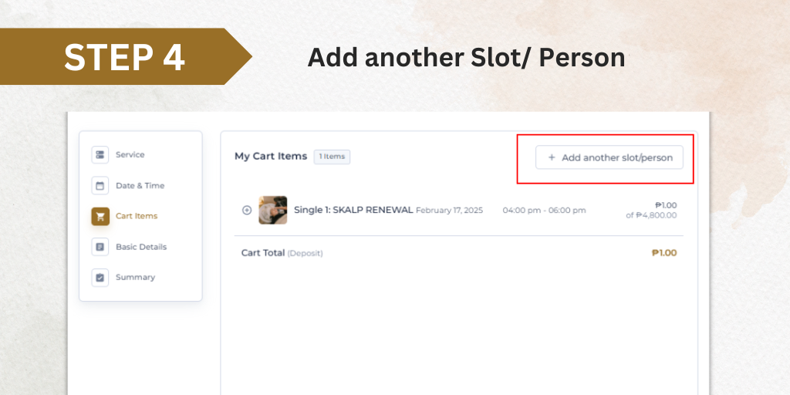
Task: Click the Cart Items shopping cart icon
Action: pos(100,216)
